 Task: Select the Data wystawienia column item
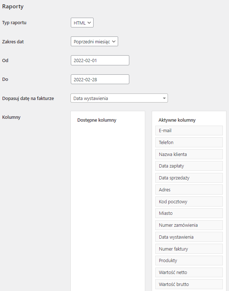pyautogui.click(x=189, y=237)
